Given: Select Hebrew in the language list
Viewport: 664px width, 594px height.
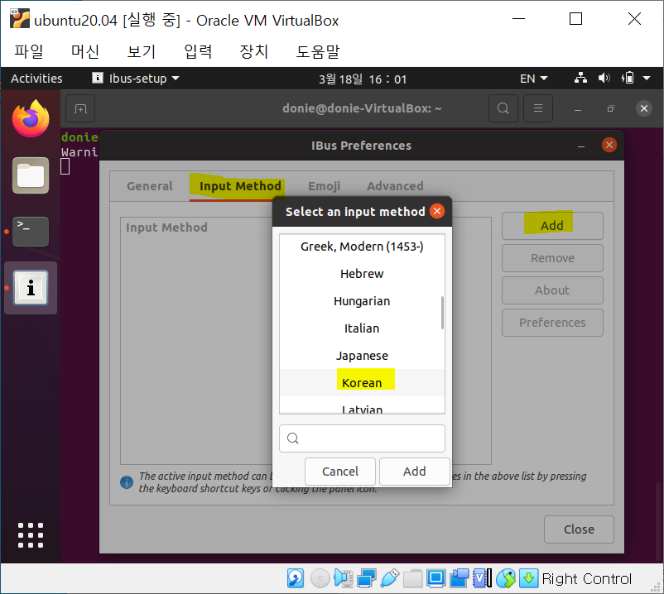Looking at the screenshot, I should pos(362,274).
